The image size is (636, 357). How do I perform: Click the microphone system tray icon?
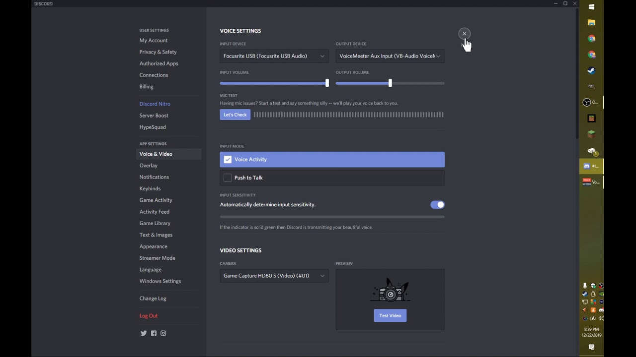coord(585,286)
